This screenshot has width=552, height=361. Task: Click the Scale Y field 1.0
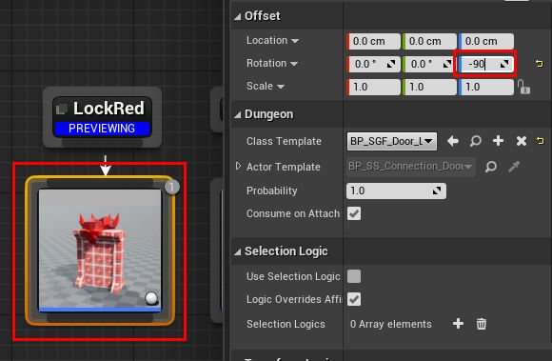pos(429,87)
